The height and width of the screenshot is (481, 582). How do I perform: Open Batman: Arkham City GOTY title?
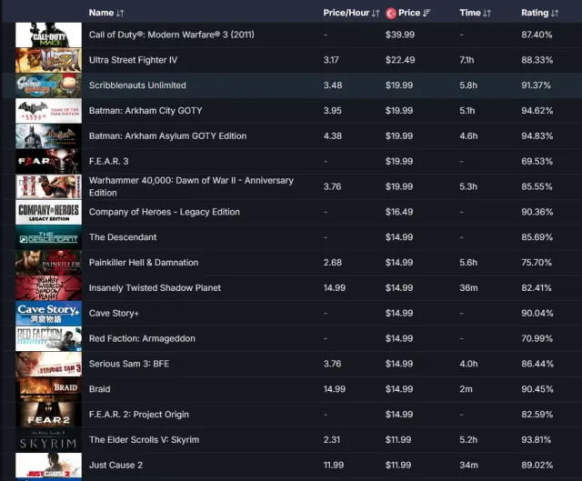coord(145,111)
